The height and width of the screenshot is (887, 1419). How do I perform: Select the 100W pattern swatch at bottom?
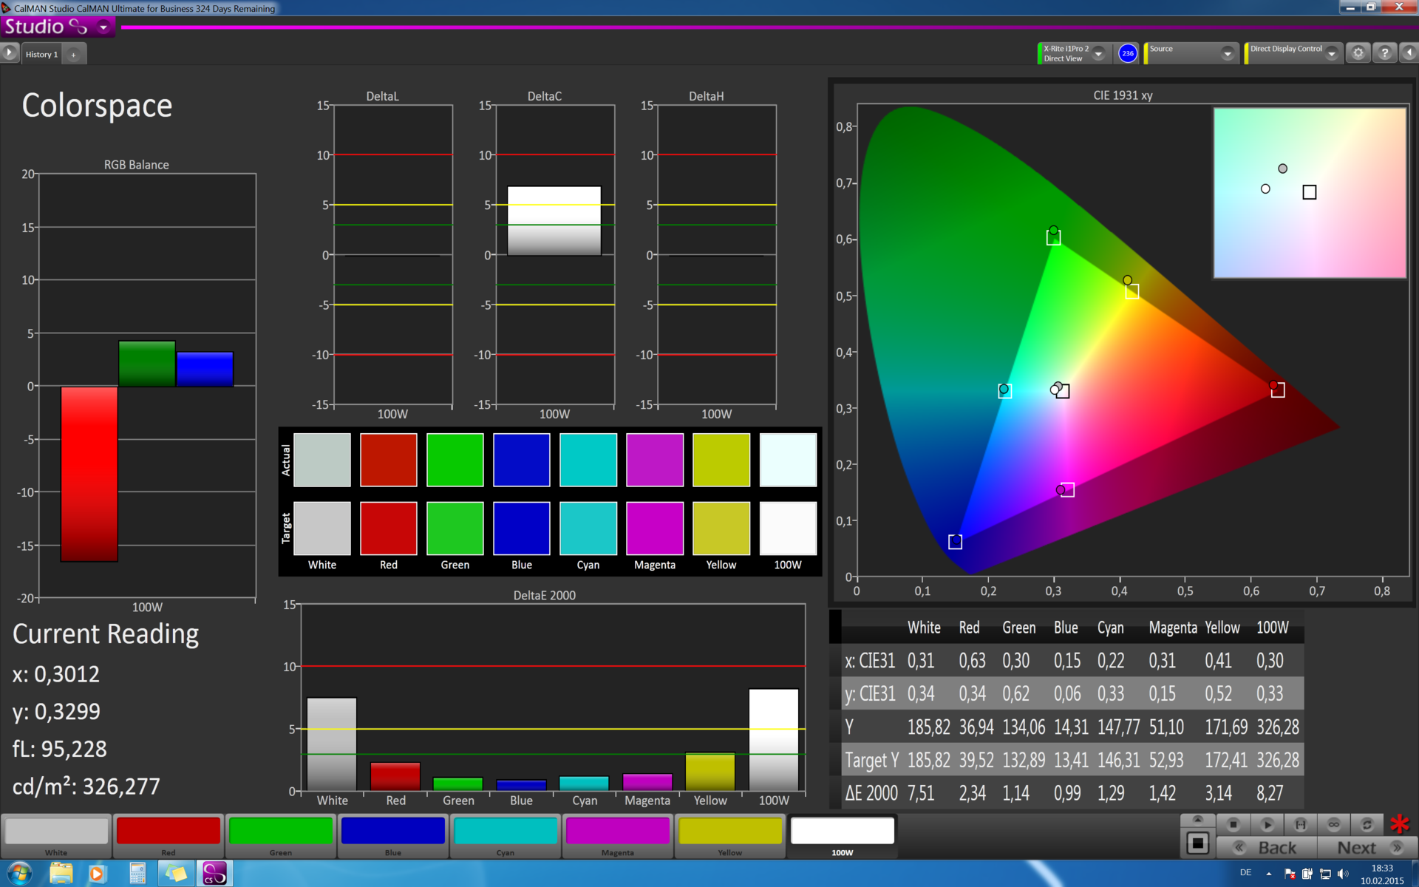(842, 832)
